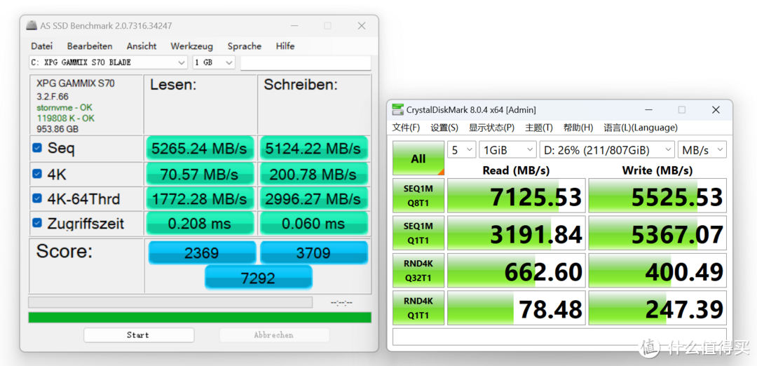Image resolution: width=757 pixels, height=366 pixels.
Task: Click the 119808 K - OK alignment text
Action: tap(66, 118)
